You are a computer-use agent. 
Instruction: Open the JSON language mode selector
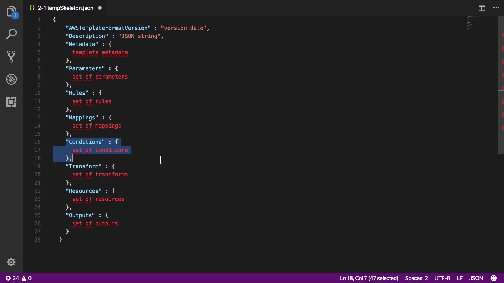[x=476, y=278]
